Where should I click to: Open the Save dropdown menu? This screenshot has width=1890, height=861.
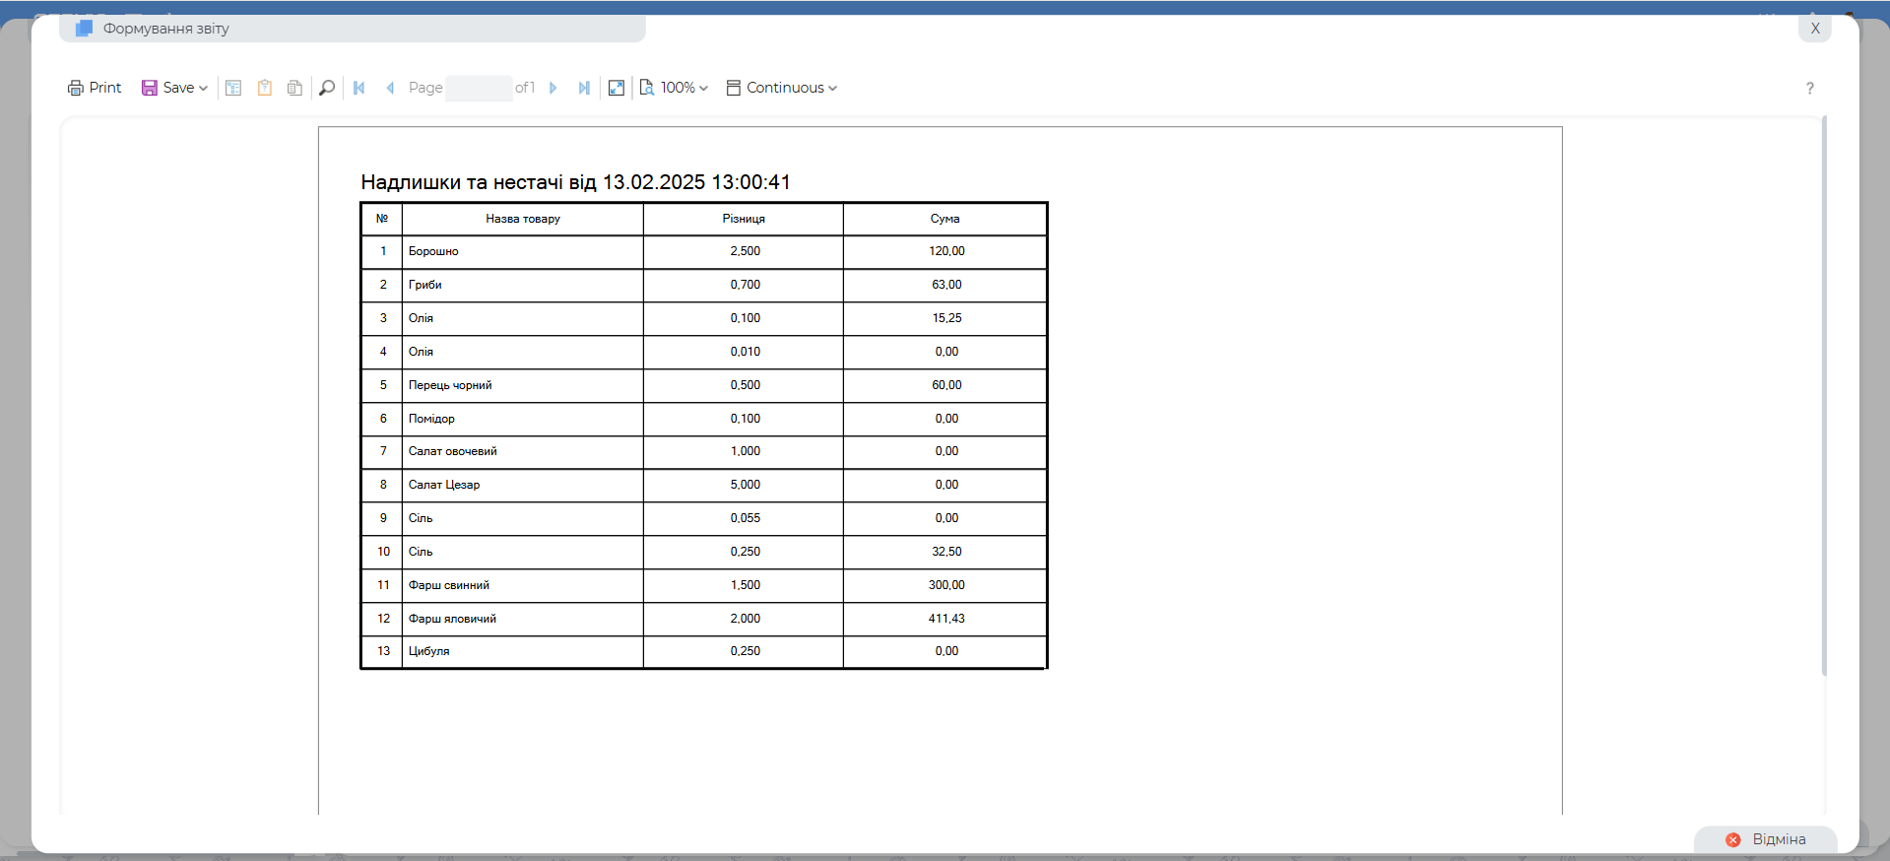pyautogui.click(x=175, y=88)
